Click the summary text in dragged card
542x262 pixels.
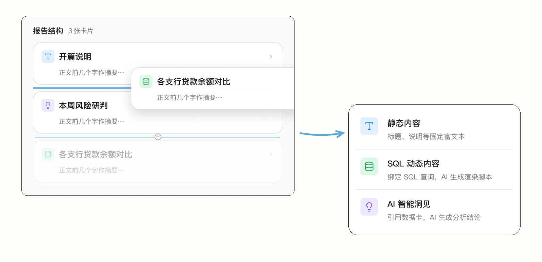point(190,98)
